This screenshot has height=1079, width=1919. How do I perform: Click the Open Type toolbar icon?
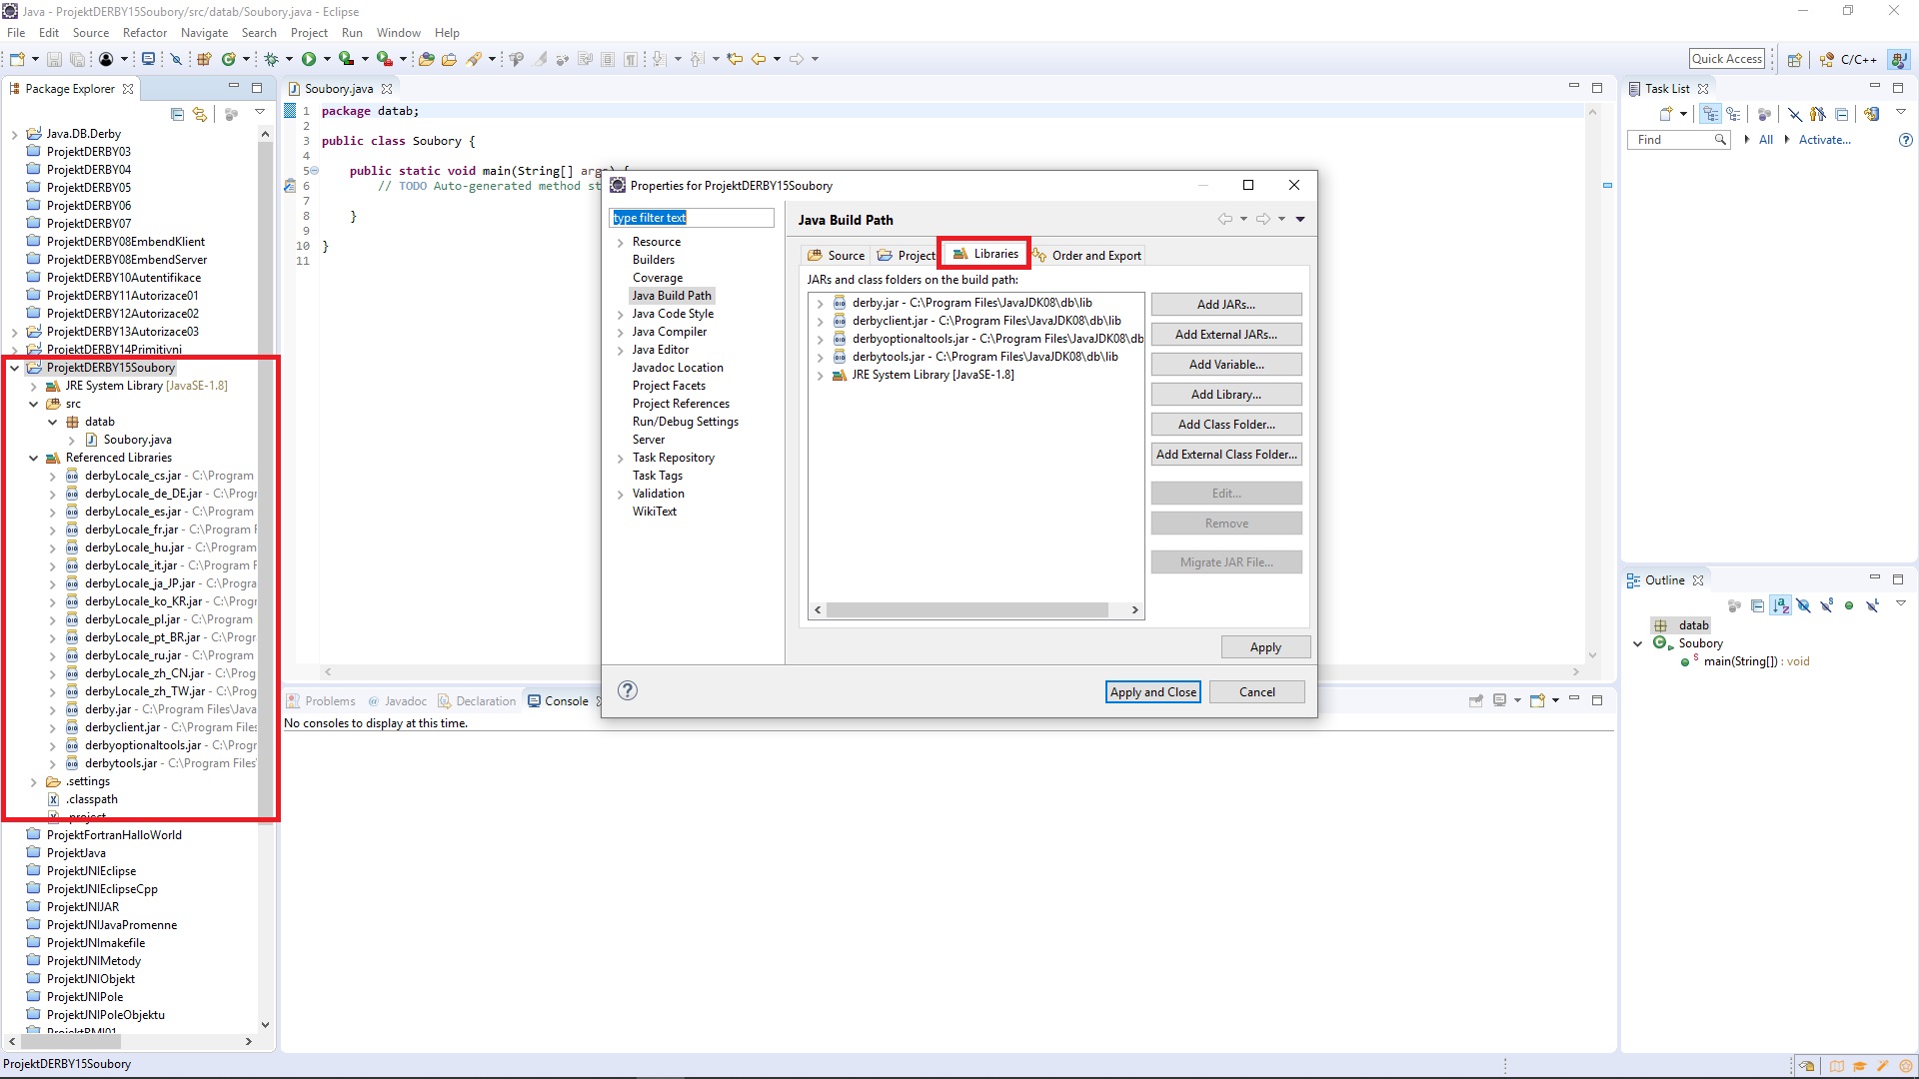click(x=426, y=59)
